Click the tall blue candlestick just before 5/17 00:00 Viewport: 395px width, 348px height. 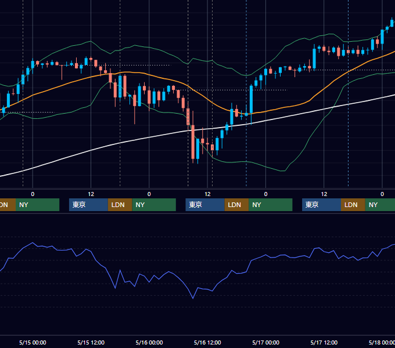[251, 99]
